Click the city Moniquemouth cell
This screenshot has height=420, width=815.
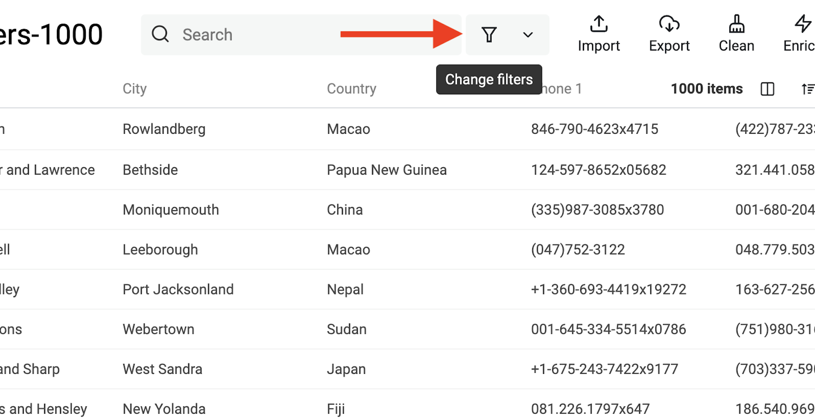(171, 209)
